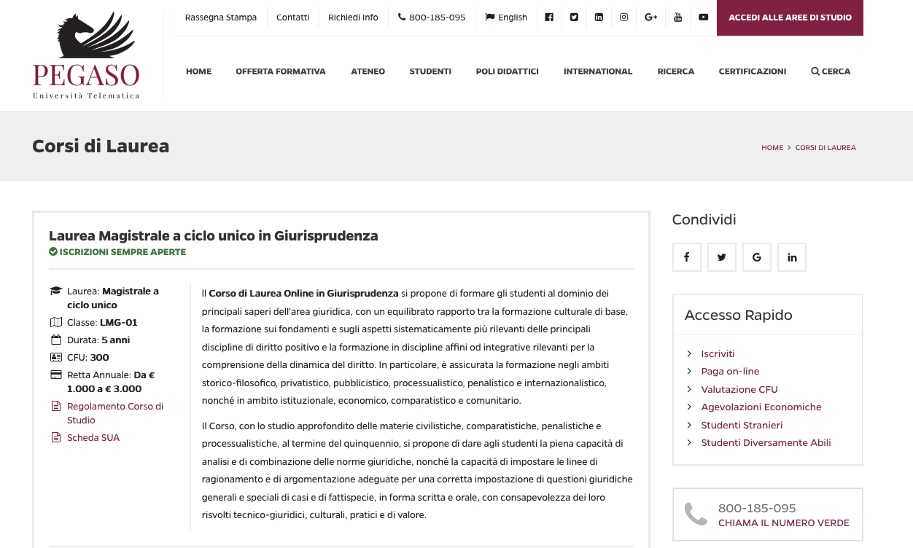Click the Classe: LMG-01 detail
The image size is (913, 548).
[x=102, y=323]
